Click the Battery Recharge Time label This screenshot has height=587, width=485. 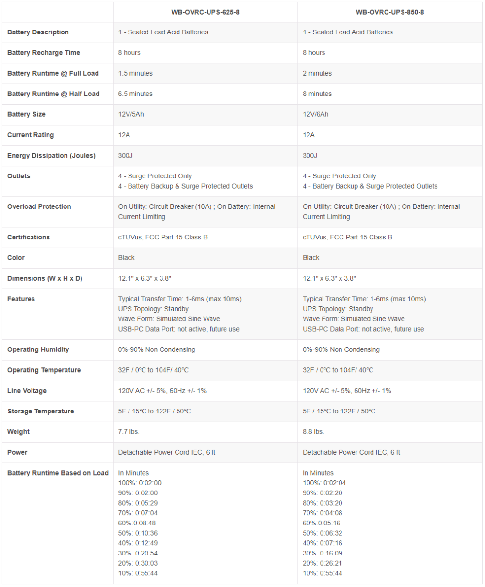coord(44,52)
